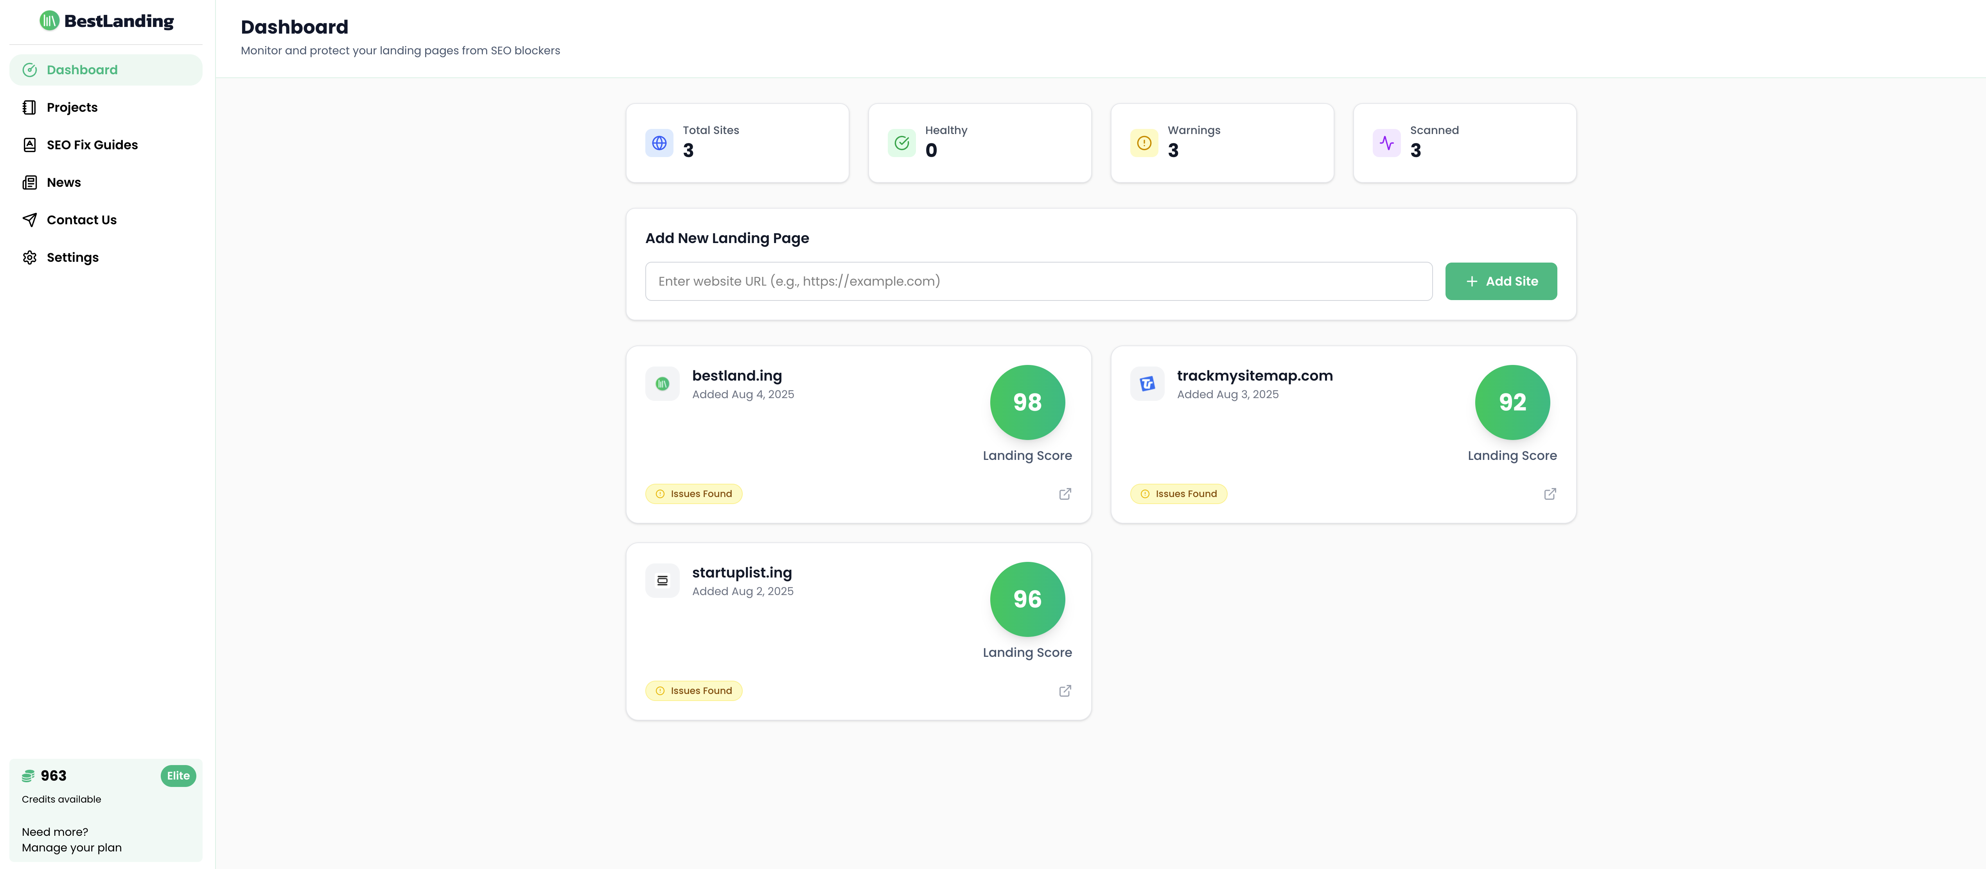Viewport: 1986px width, 869px height.
Task: Click the trackmysitemap.com favicon
Action: (1147, 384)
